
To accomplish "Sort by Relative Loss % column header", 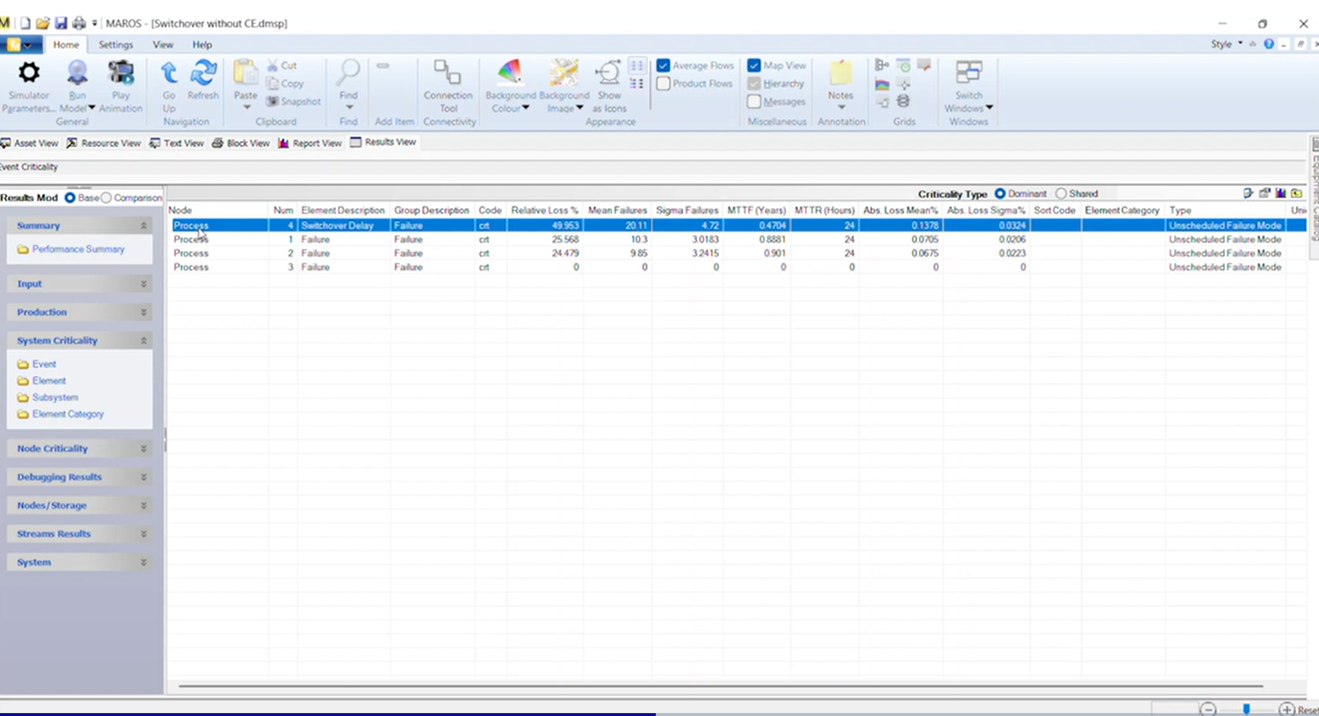I will [x=544, y=210].
